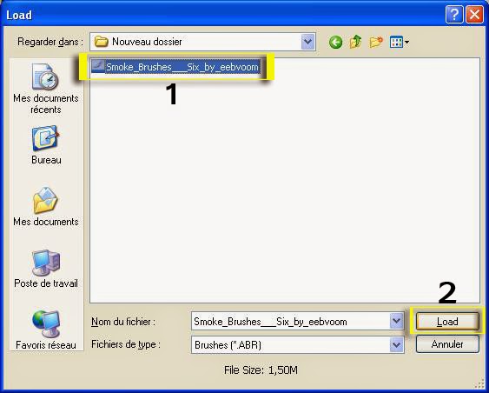Create a new folder

tap(376, 42)
